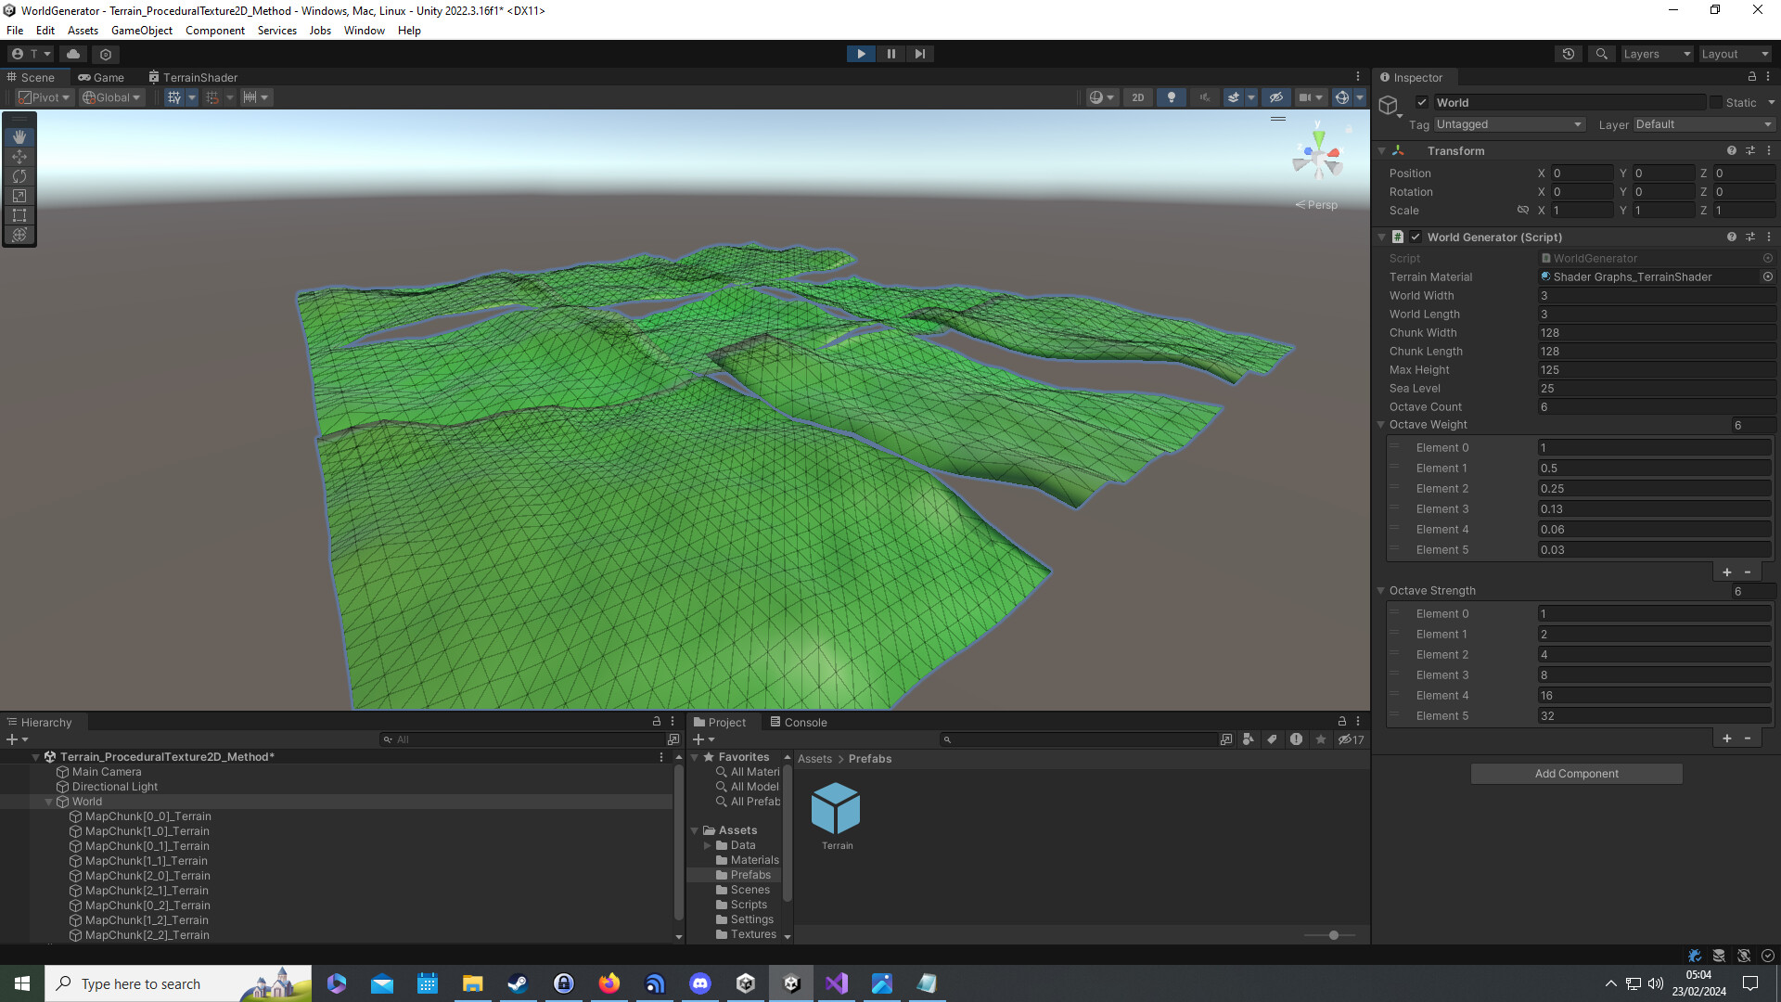Open the search window with the magnifier icon

coord(1601,54)
